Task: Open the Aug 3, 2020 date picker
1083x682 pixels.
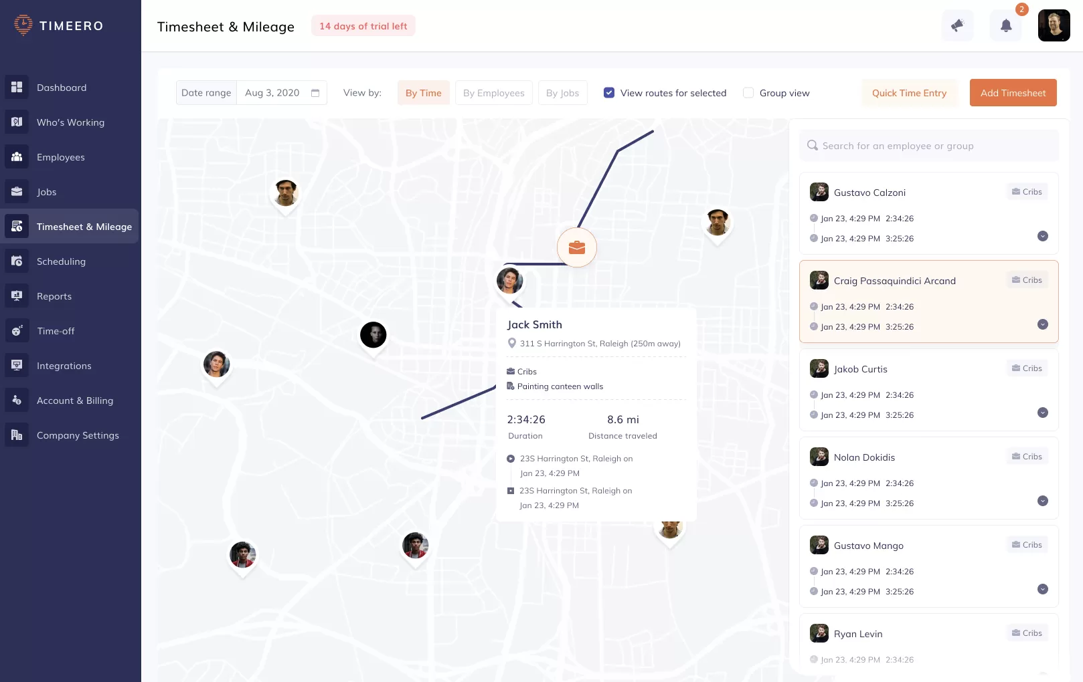Action: coord(282,93)
